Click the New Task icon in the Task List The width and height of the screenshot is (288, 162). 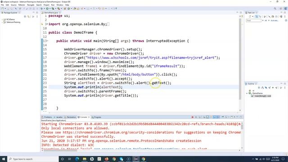click(x=250, y=17)
